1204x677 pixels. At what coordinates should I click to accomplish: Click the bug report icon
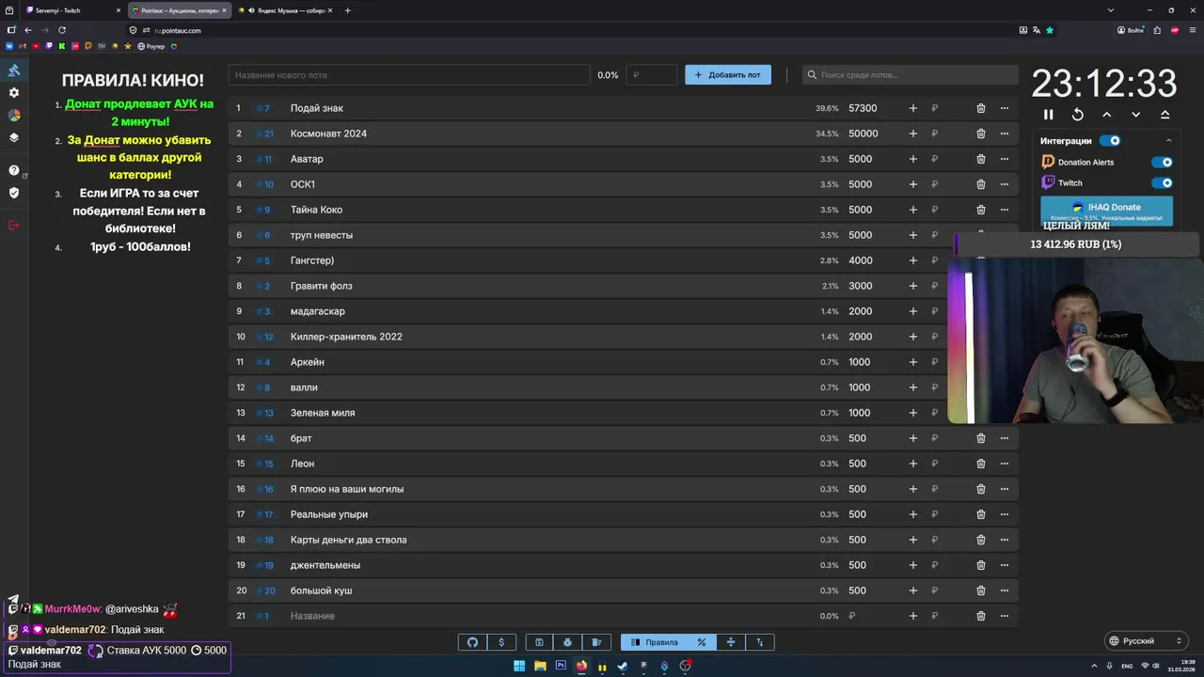point(567,642)
